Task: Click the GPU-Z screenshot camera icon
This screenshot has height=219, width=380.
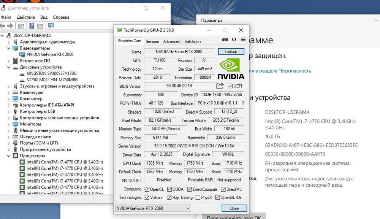Action: click(225, 40)
